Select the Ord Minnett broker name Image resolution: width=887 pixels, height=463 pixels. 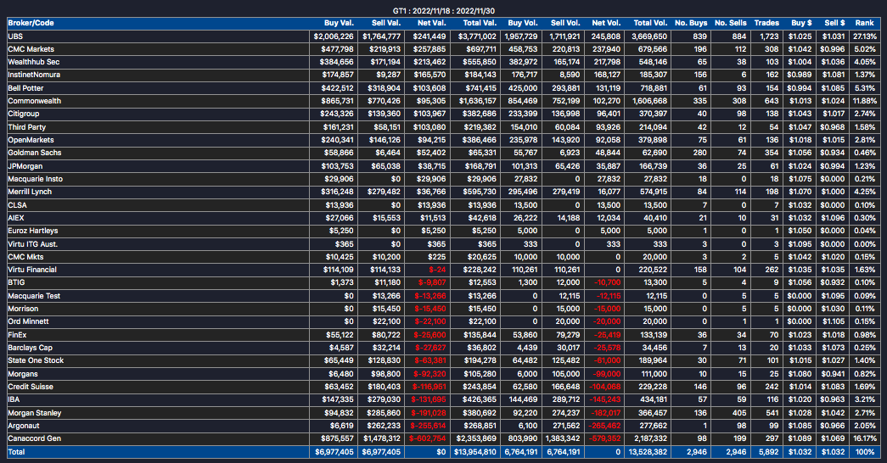click(x=28, y=321)
